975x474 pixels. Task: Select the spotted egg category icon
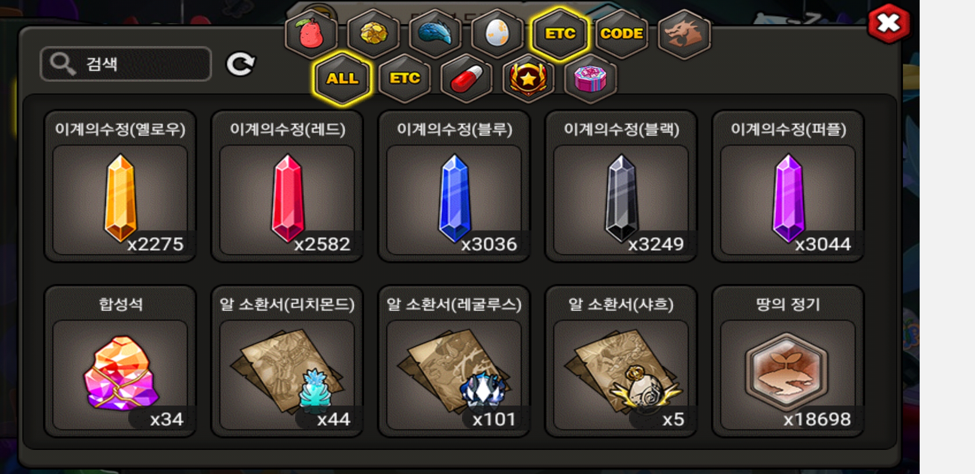[x=498, y=34]
